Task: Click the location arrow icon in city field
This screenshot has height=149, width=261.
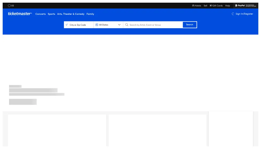Action: [67, 25]
